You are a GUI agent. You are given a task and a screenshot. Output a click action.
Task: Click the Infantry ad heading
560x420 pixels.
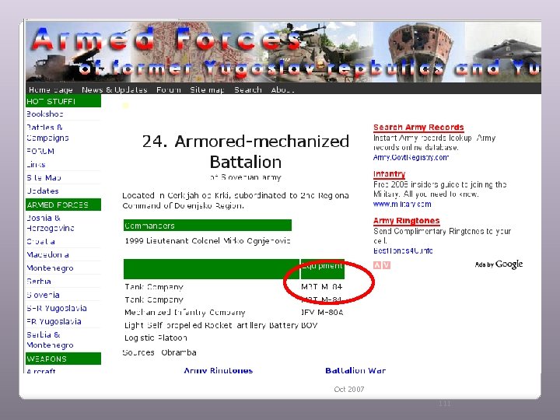[x=390, y=174]
